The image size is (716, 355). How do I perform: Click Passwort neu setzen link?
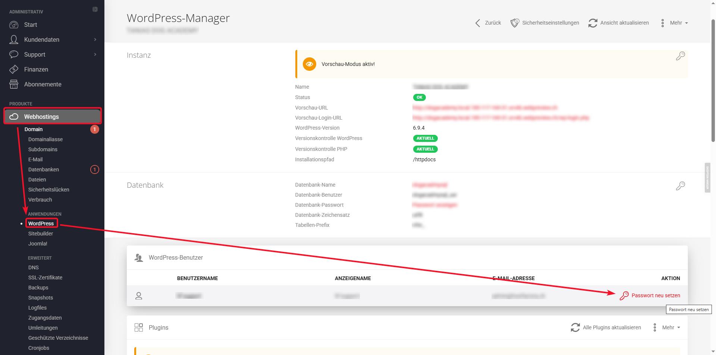tap(655, 295)
